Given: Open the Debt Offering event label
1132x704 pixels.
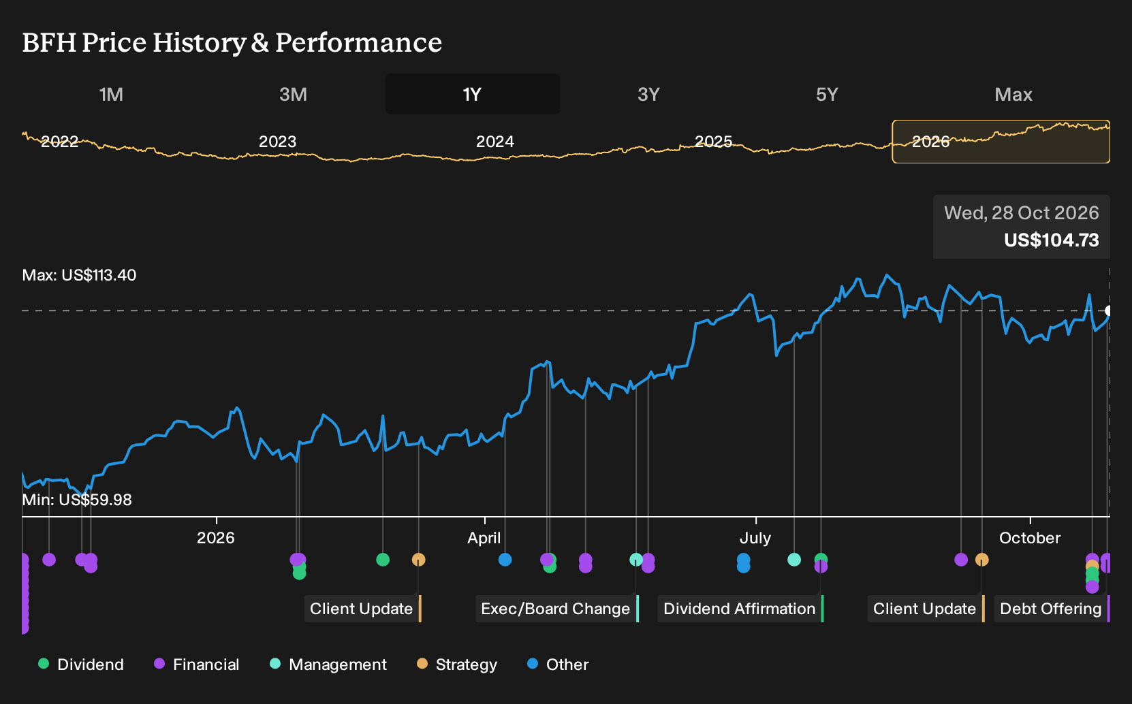Looking at the screenshot, I should [1052, 609].
